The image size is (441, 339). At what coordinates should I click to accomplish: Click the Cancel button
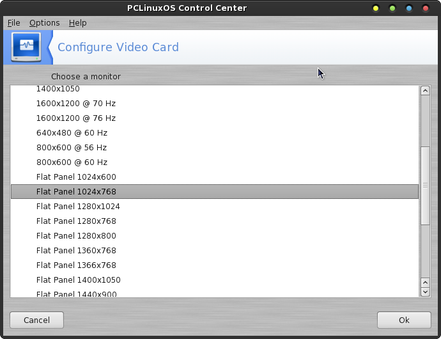[36, 320]
